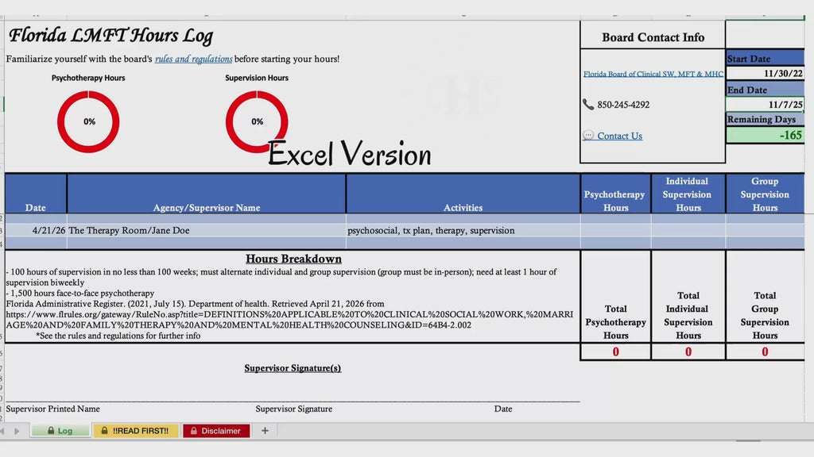This screenshot has width=814, height=457.
Task: Select the End Date cell showing 11/7/25
Action: 765,104
